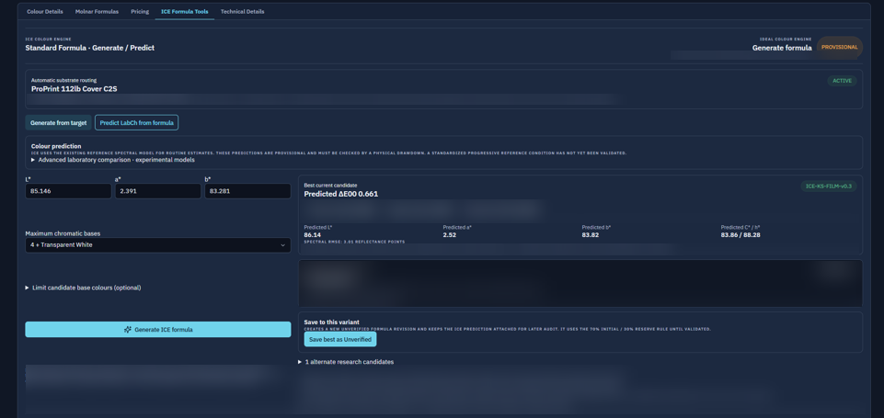Screen dimensions: 884x418
Task: Open the Colour Details tab
Action: click(44, 11)
